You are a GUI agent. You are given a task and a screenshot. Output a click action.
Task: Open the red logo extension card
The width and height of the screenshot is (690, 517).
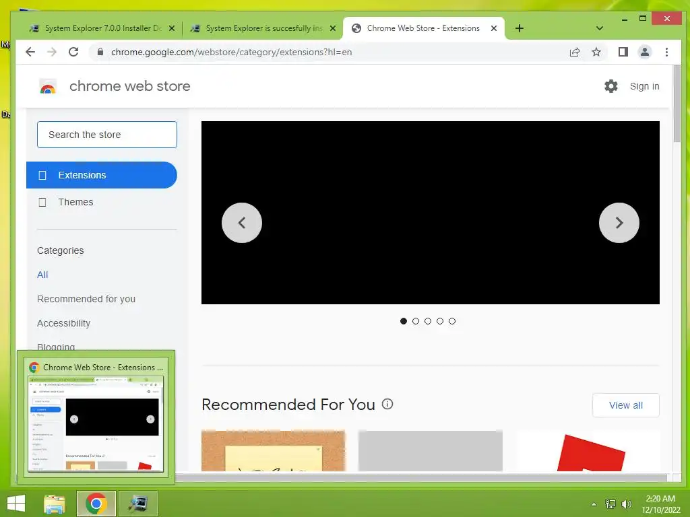coord(588,450)
